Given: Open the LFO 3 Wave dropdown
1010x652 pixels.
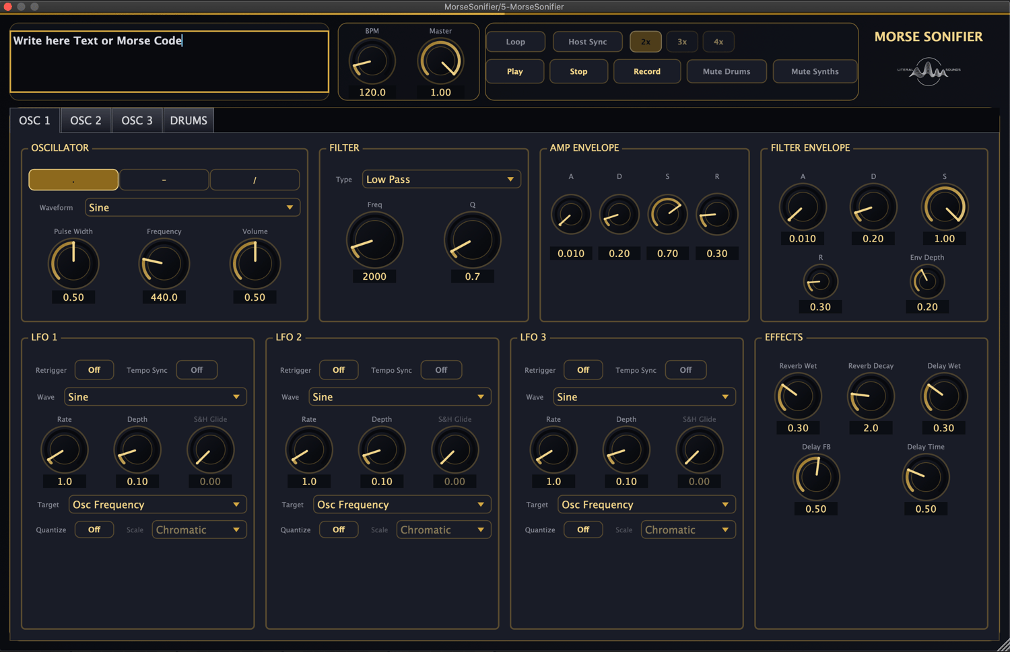Looking at the screenshot, I should [644, 397].
